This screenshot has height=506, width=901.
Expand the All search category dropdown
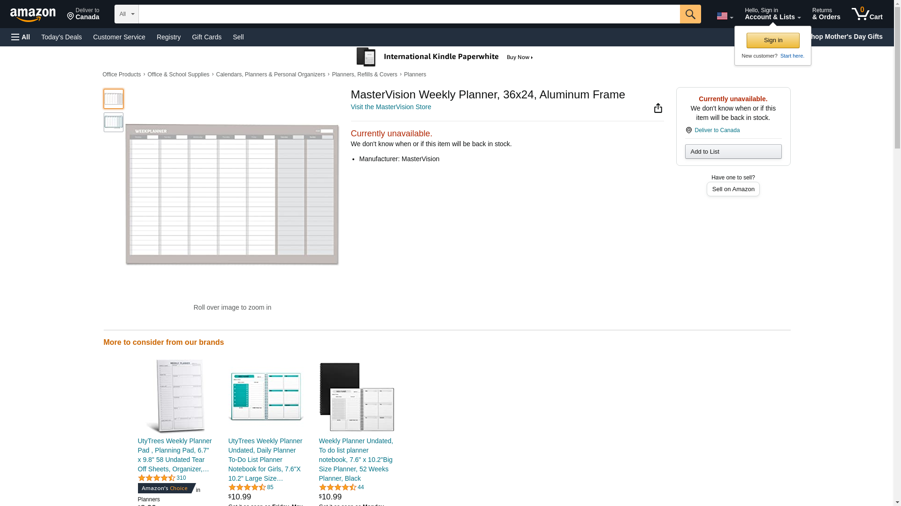[x=126, y=14]
